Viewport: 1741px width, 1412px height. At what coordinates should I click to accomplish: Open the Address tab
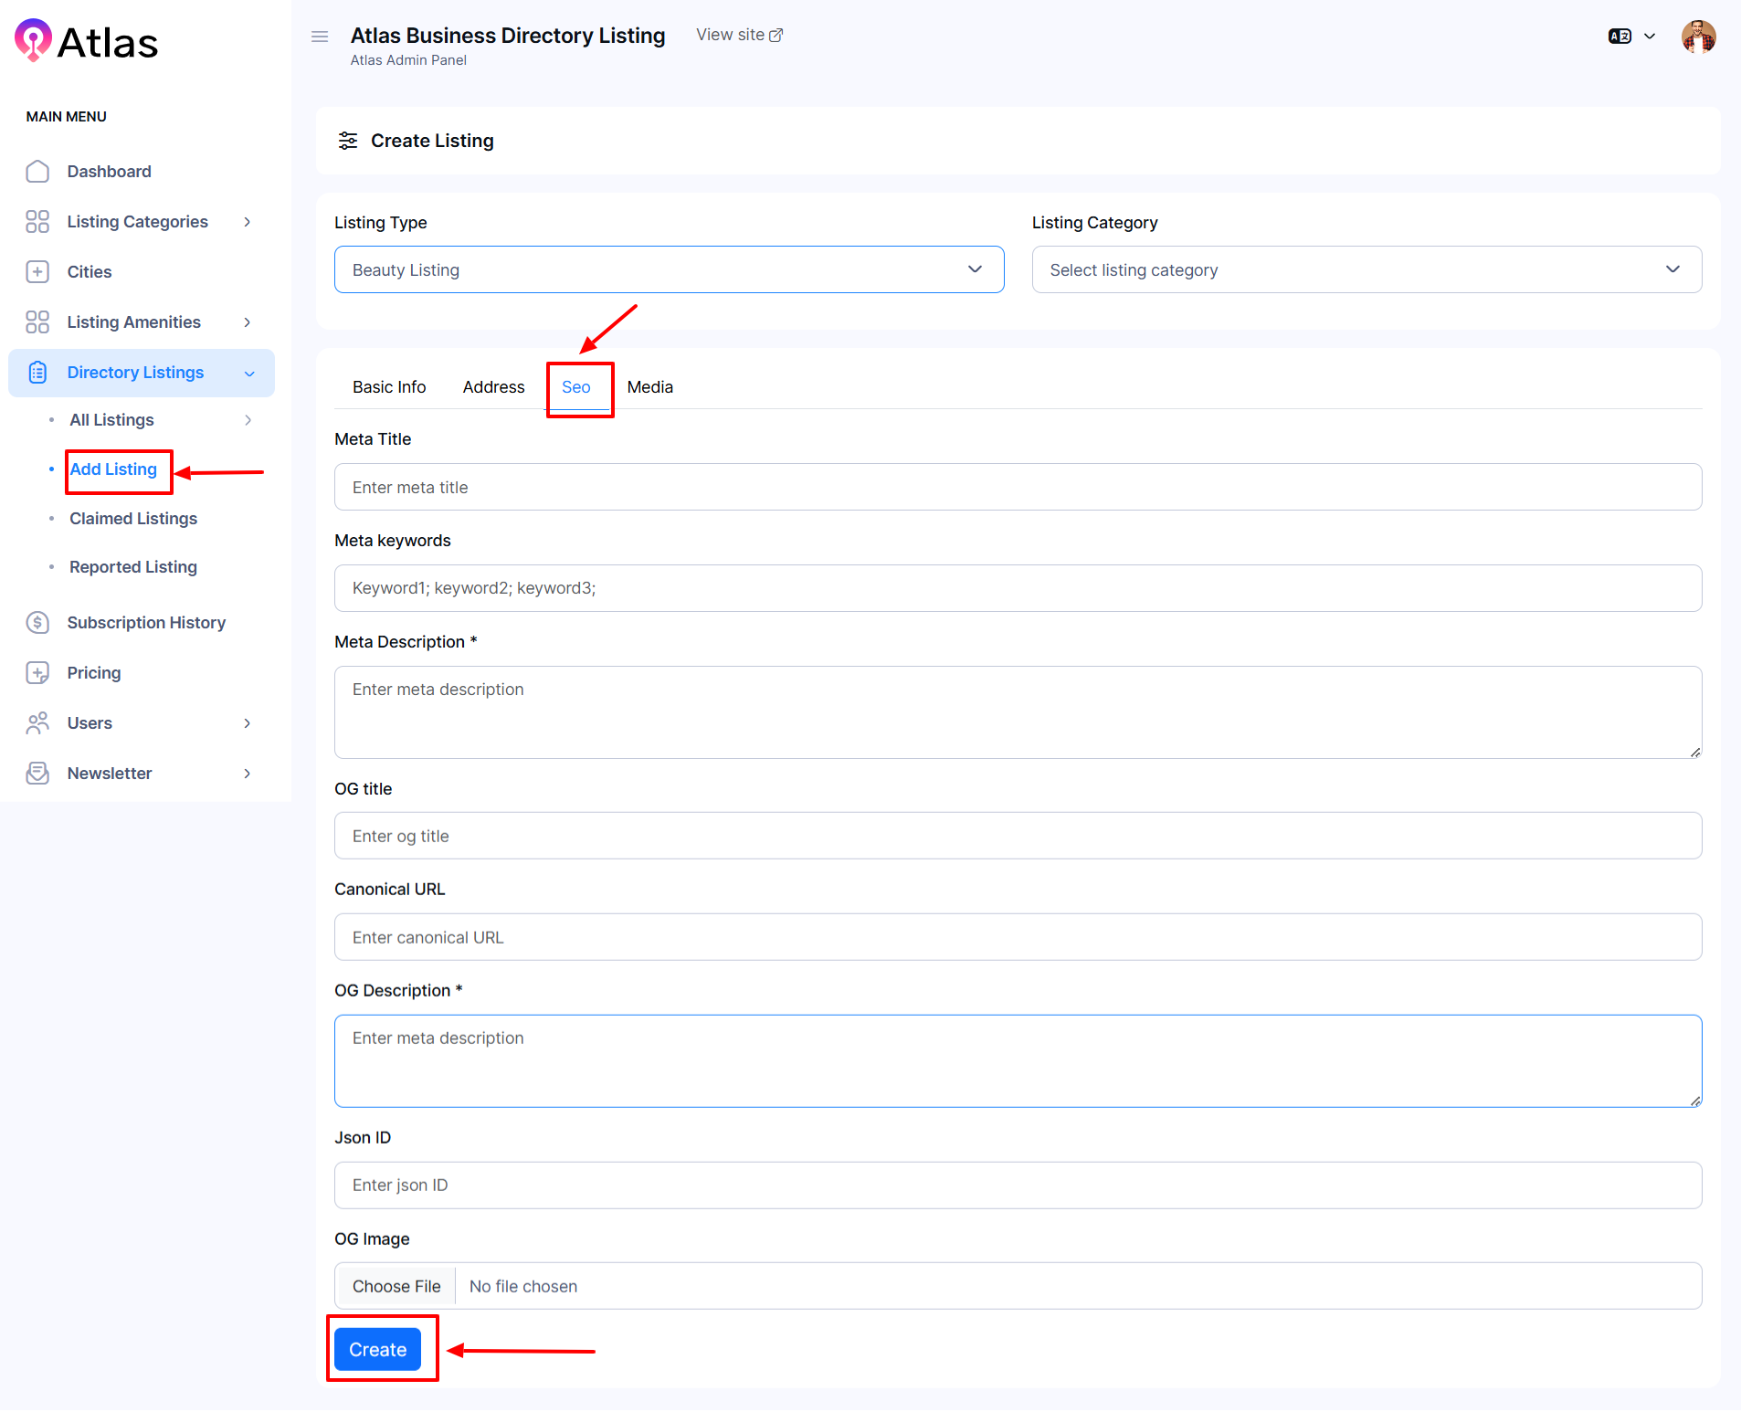(493, 387)
